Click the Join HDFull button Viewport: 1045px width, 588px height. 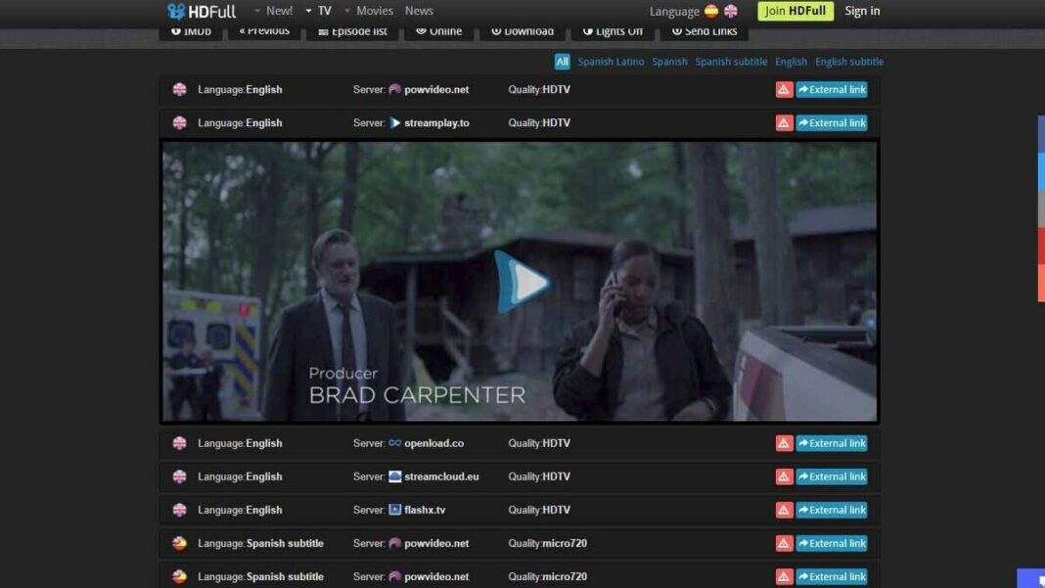coord(795,12)
